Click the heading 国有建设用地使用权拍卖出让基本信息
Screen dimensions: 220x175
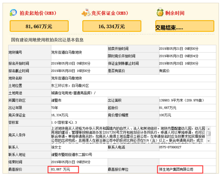[x=47, y=40]
